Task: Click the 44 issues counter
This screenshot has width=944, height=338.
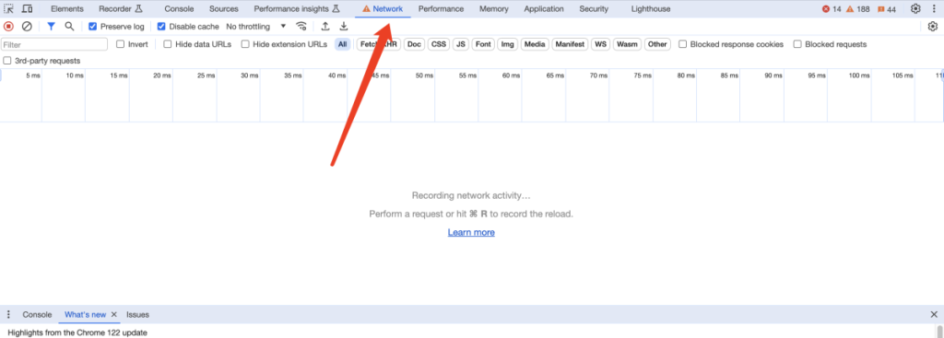Action: [x=886, y=9]
